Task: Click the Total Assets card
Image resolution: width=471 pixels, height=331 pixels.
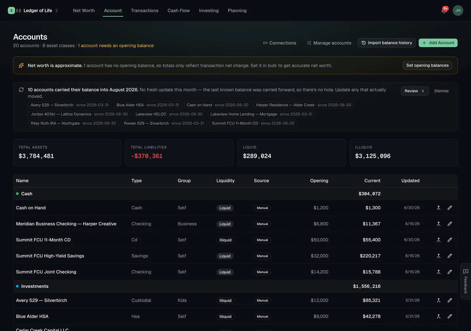Action: coord(67,152)
